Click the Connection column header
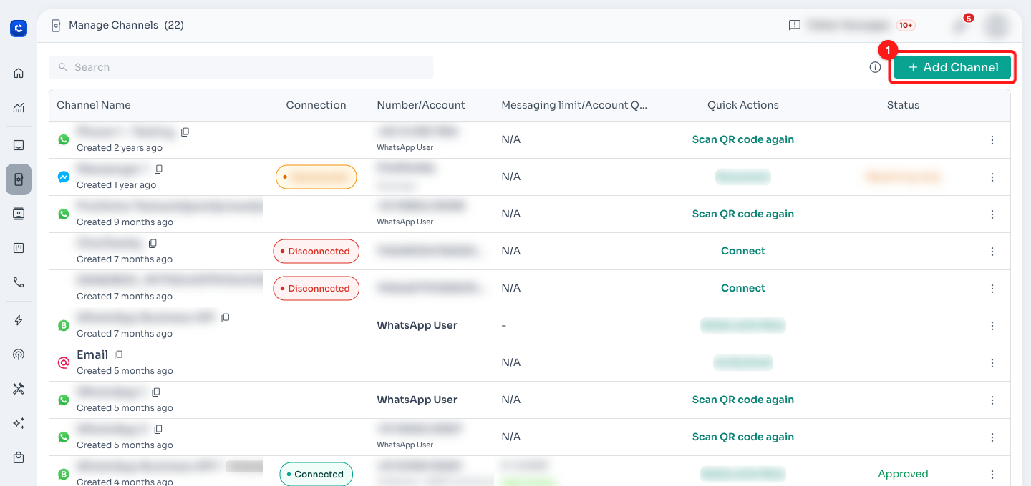This screenshot has width=1031, height=486. 316,105
